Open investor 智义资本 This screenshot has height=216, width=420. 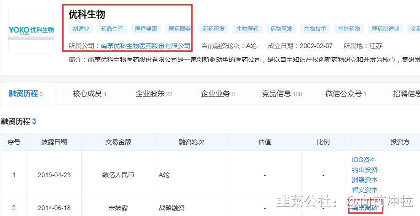pyautogui.click(x=365, y=190)
